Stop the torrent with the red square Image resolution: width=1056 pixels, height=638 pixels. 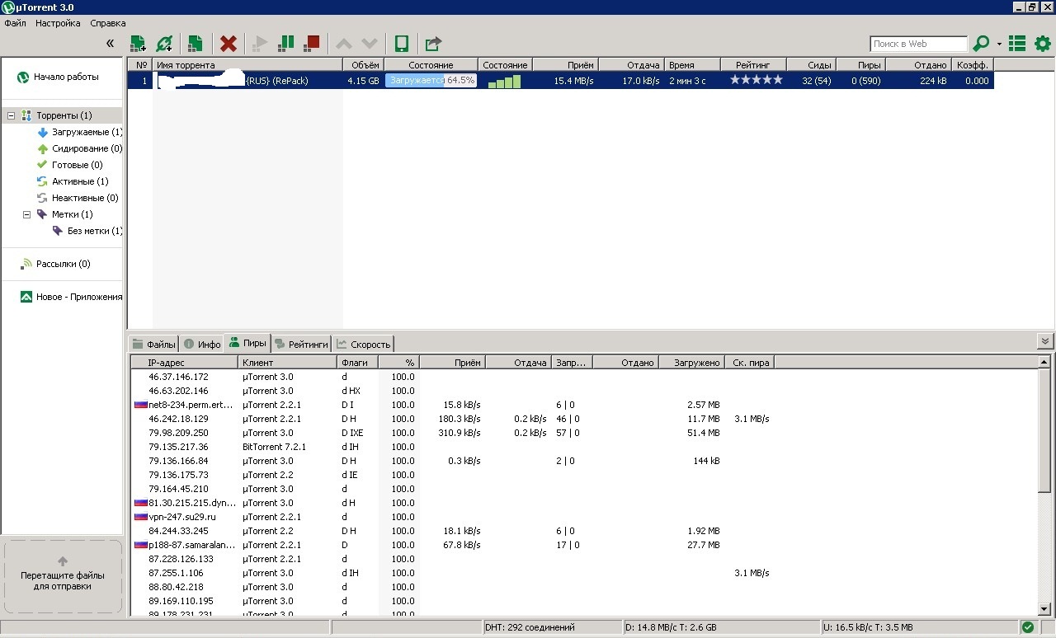click(312, 43)
